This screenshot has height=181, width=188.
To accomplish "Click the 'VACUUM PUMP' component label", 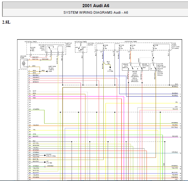I will pos(23,57).
